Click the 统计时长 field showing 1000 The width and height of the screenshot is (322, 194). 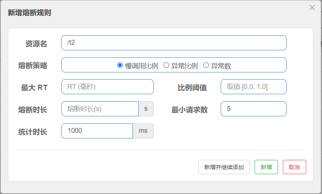click(x=97, y=131)
